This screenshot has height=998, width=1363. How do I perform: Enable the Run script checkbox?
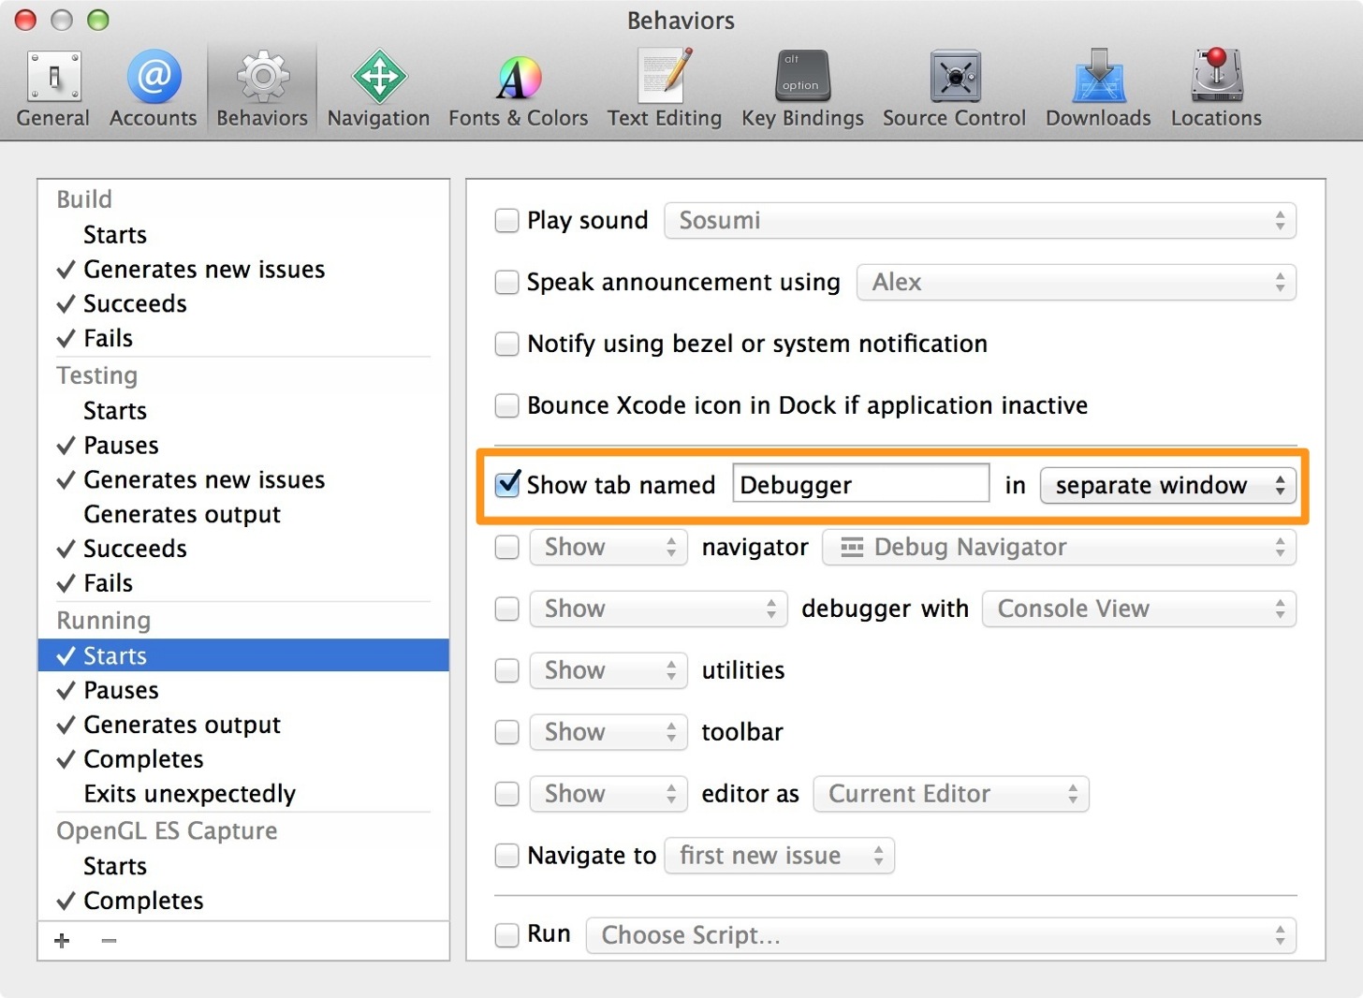click(506, 935)
